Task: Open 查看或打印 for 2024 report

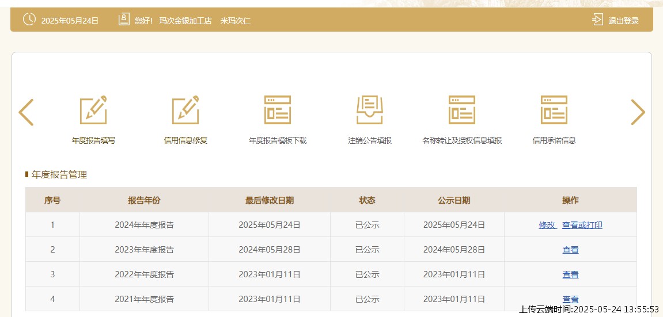Action: coord(582,225)
